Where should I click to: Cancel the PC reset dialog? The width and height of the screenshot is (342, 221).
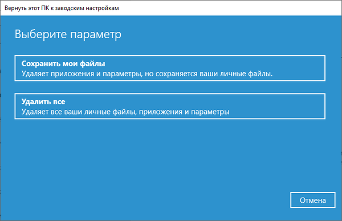coord(313,200)
